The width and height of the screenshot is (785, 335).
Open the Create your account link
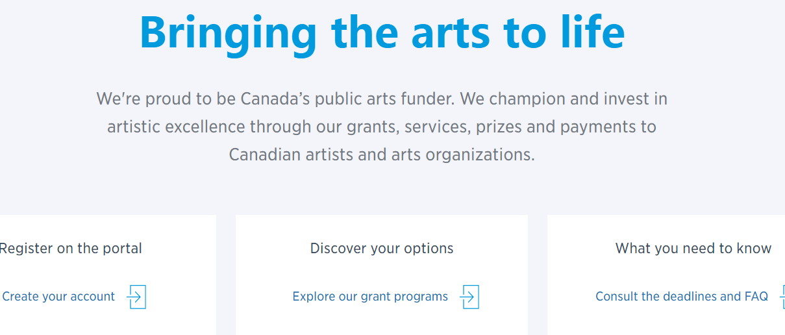pos(58,297)
